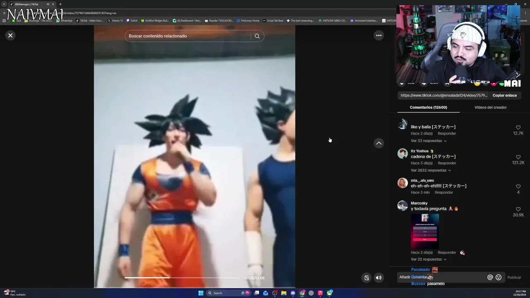530x298 pixels.
Task: Insert a mention with the @ icon
Action: [x=490, y=277]
